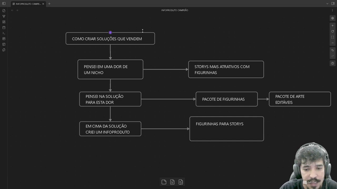Open today's daily note calendar icon
The width and height of the screenshot is (337, 189).
[x=4, y=28]
